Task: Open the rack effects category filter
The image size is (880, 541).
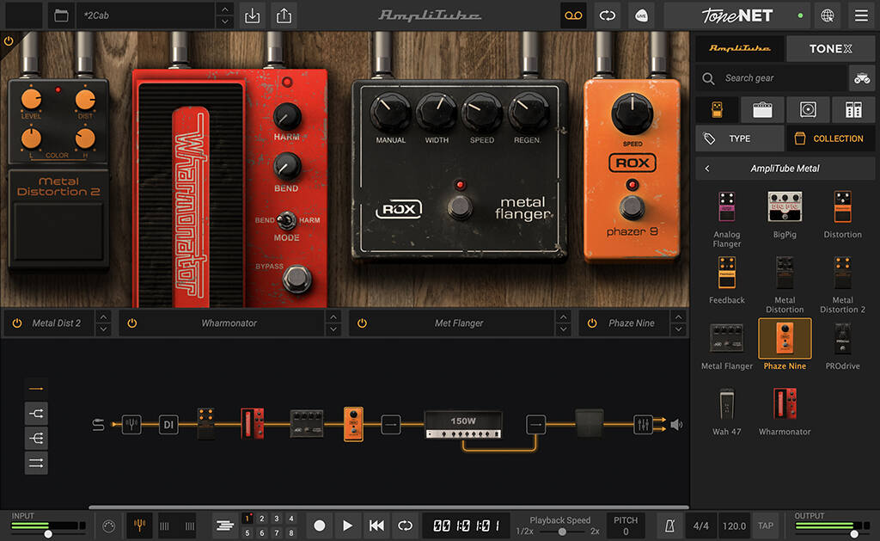Action: tap(852, 109)
